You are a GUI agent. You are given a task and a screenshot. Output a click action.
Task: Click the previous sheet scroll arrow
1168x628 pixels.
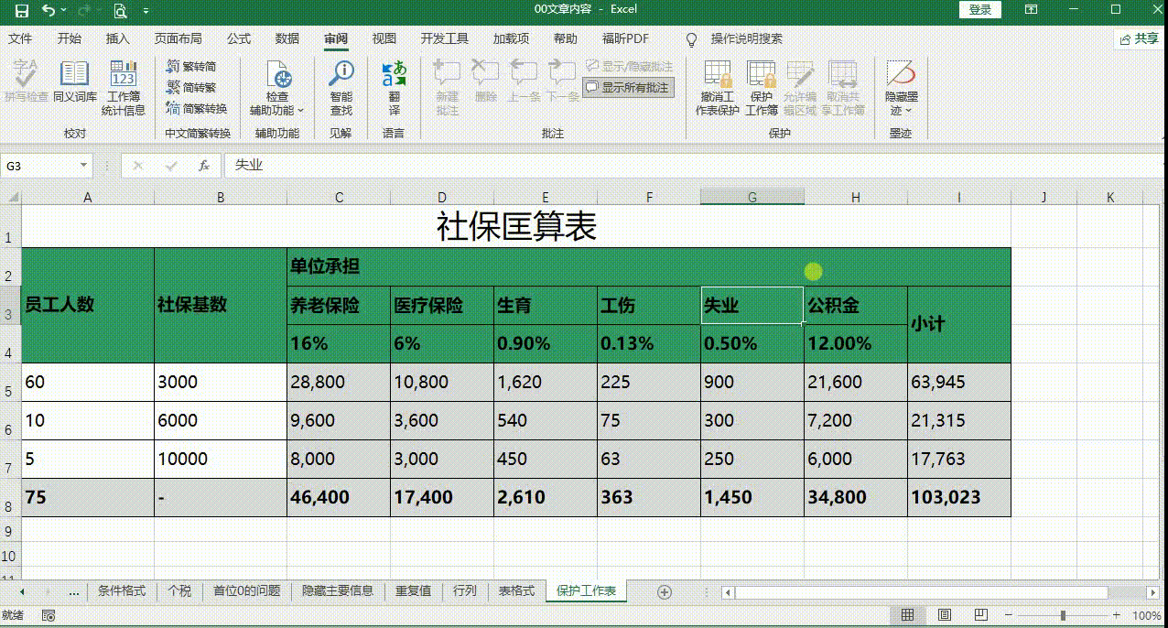22,592
